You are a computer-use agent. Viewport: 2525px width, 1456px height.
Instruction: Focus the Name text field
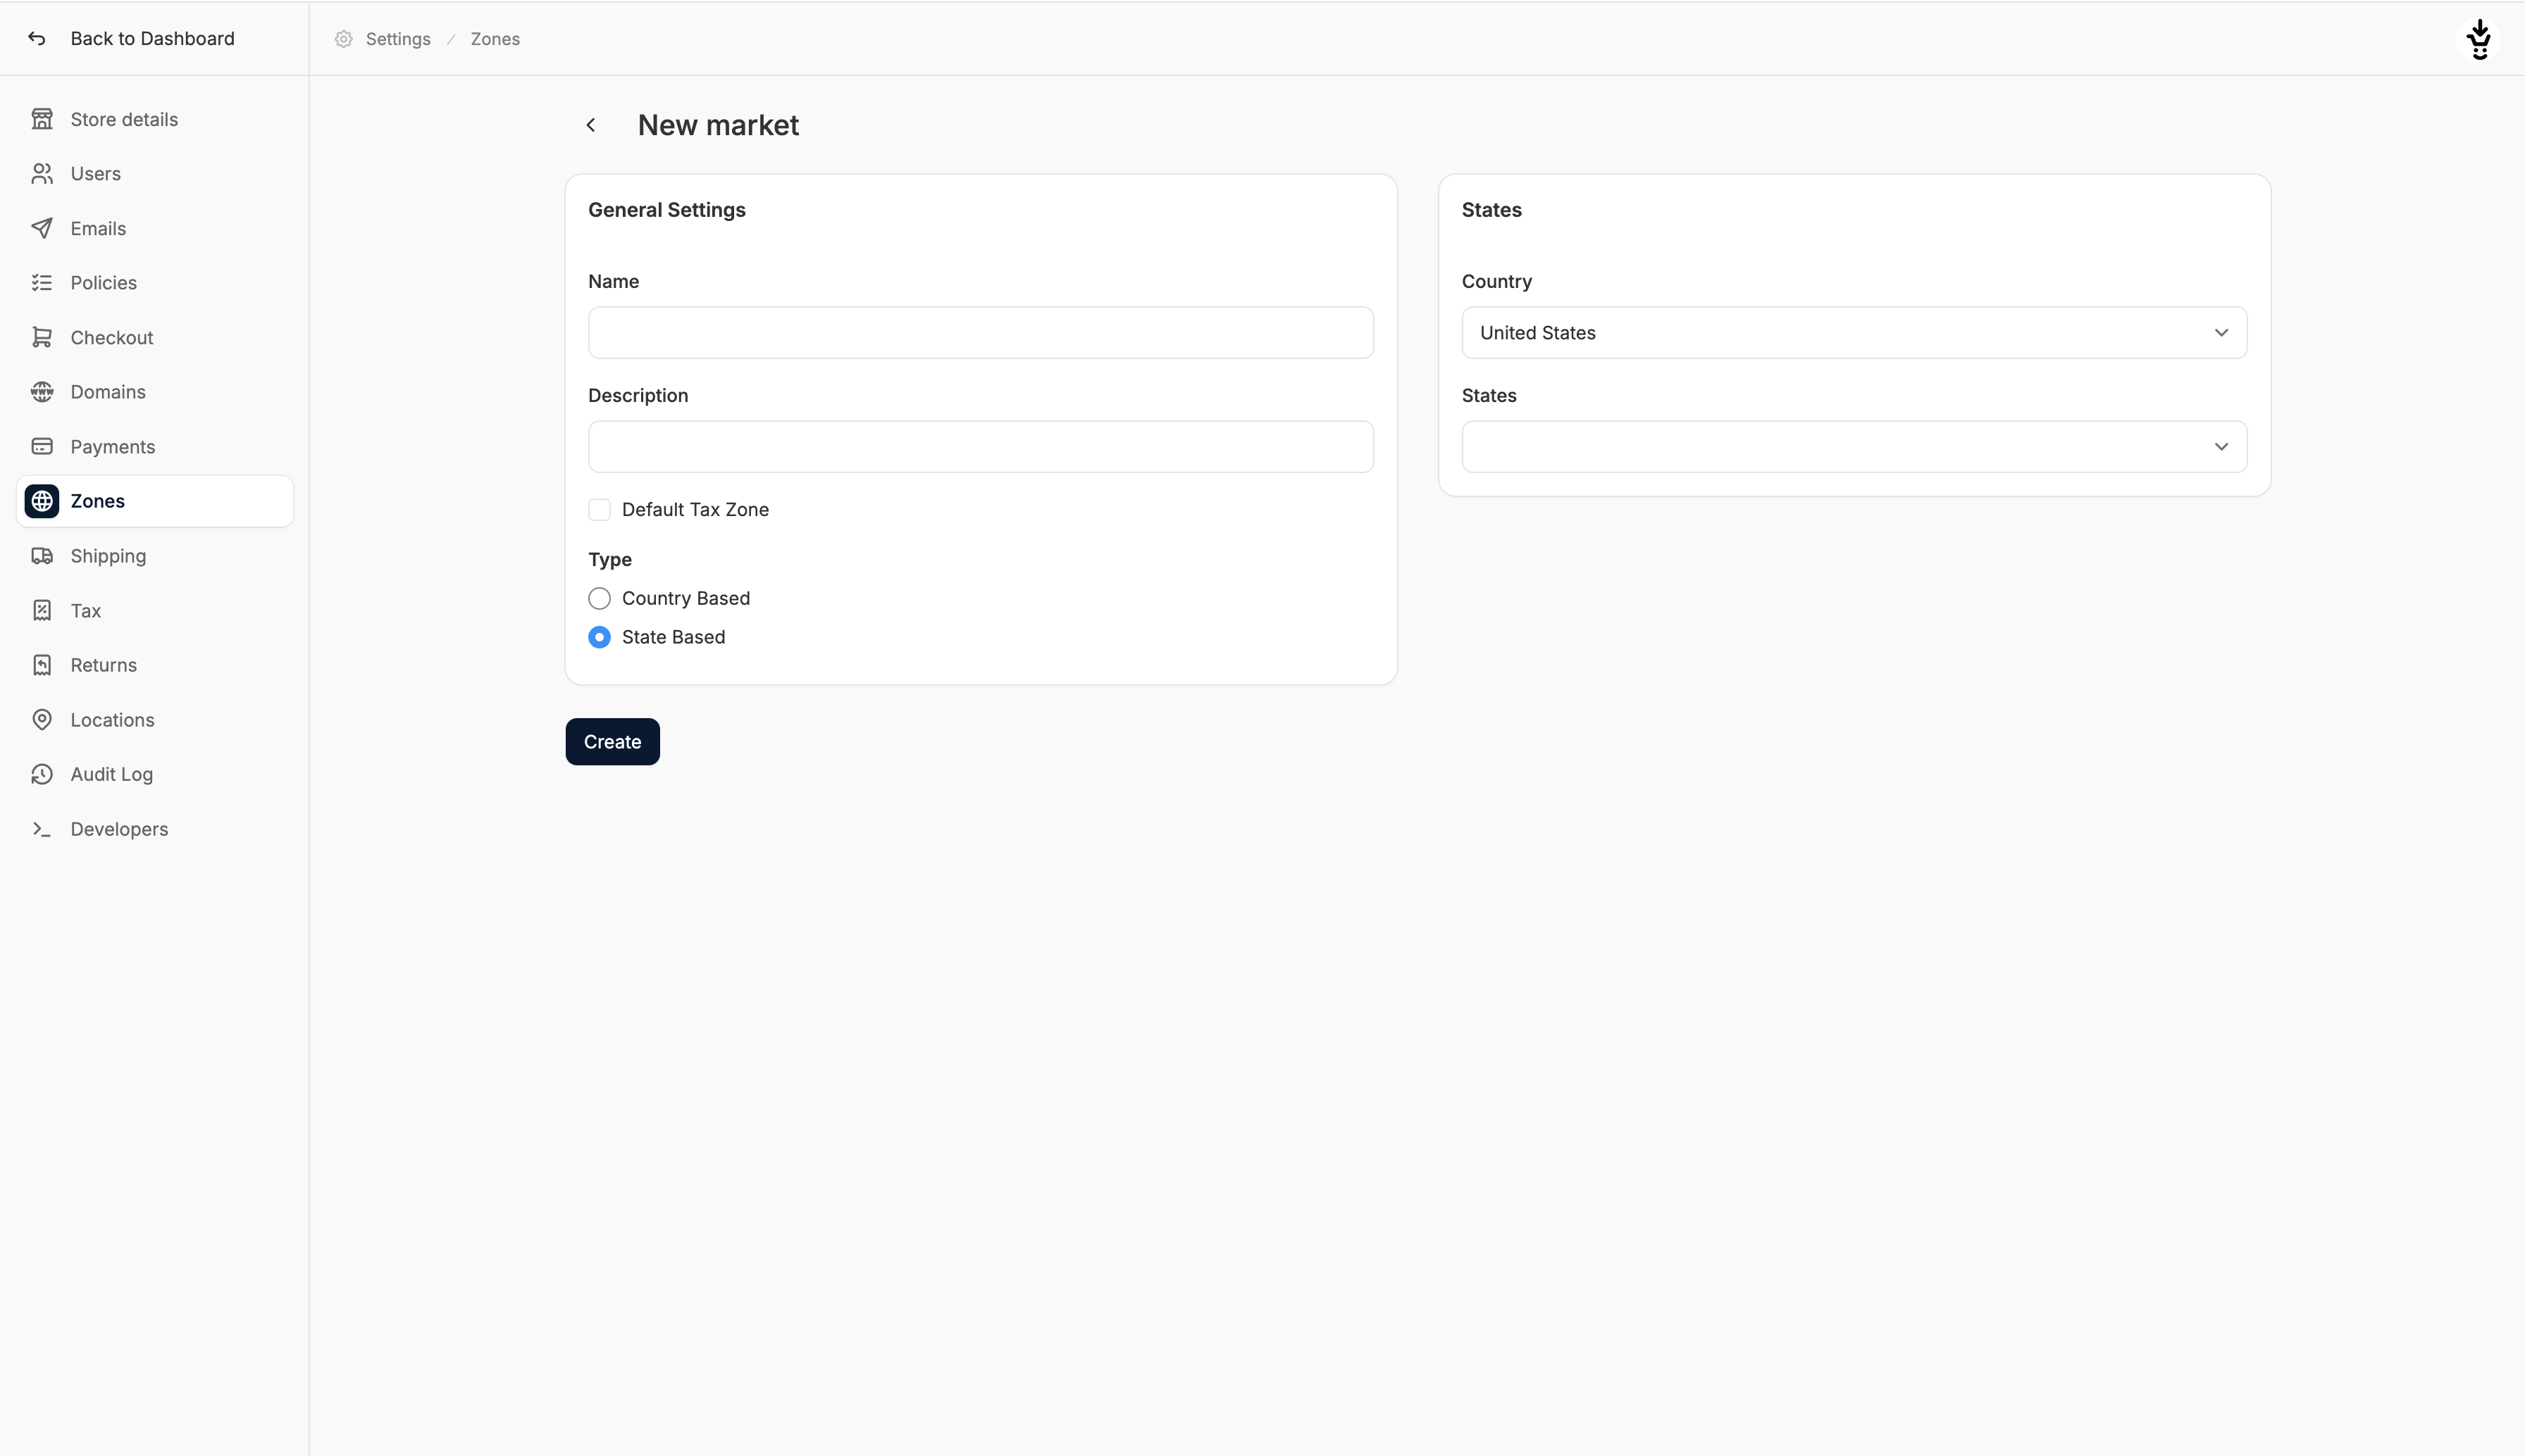coord(981,333)
